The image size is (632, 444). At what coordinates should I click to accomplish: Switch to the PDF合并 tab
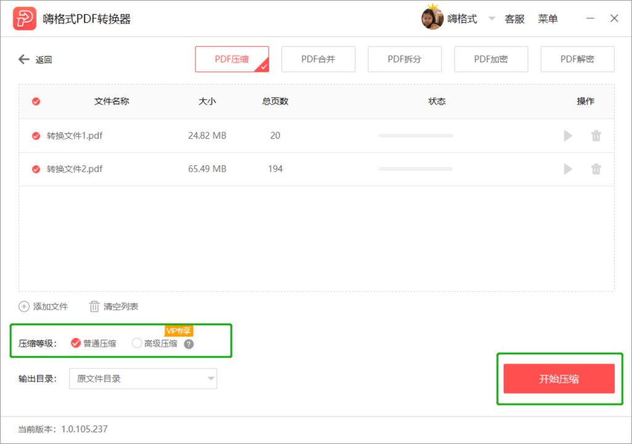[318, 59]
